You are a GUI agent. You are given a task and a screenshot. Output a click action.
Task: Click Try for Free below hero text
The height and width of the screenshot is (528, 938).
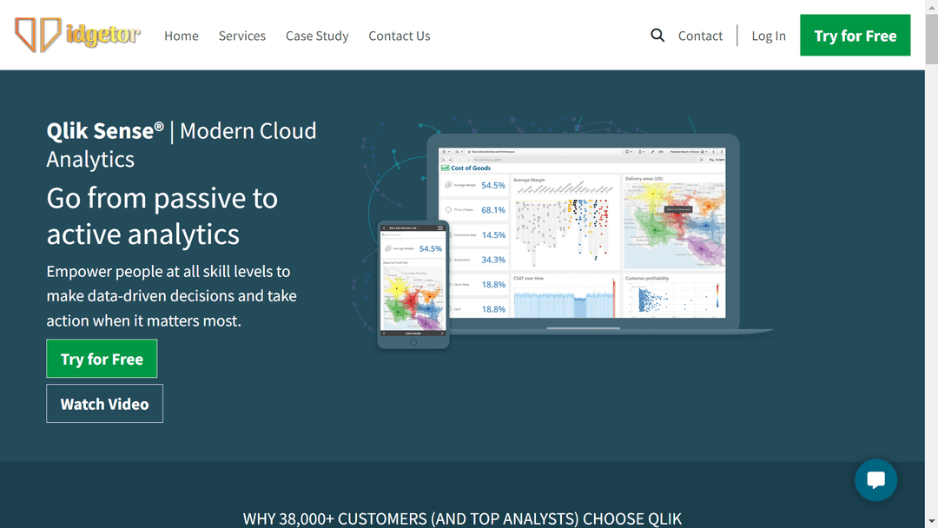[x=102, y=359]
